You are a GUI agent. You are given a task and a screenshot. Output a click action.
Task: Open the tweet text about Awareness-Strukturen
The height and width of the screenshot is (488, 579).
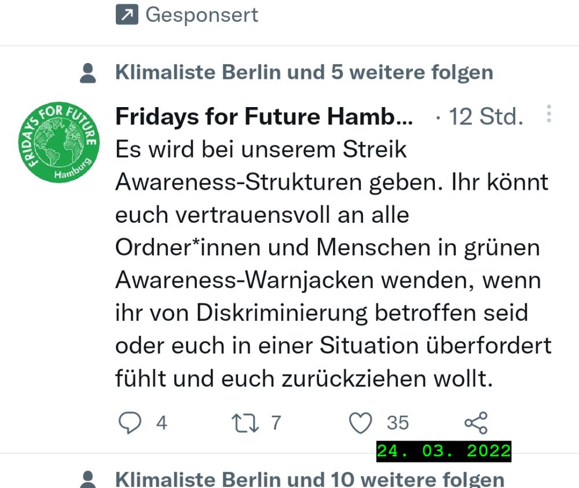[334, 264]
